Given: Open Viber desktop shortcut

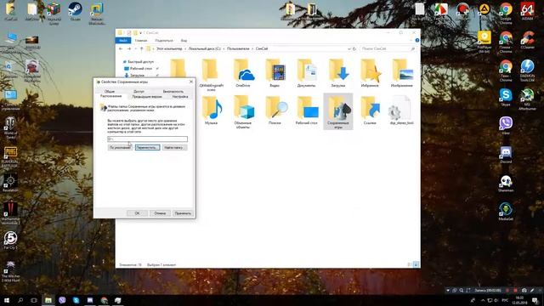Looking at the screenshot, I should (x=506, y=126).
